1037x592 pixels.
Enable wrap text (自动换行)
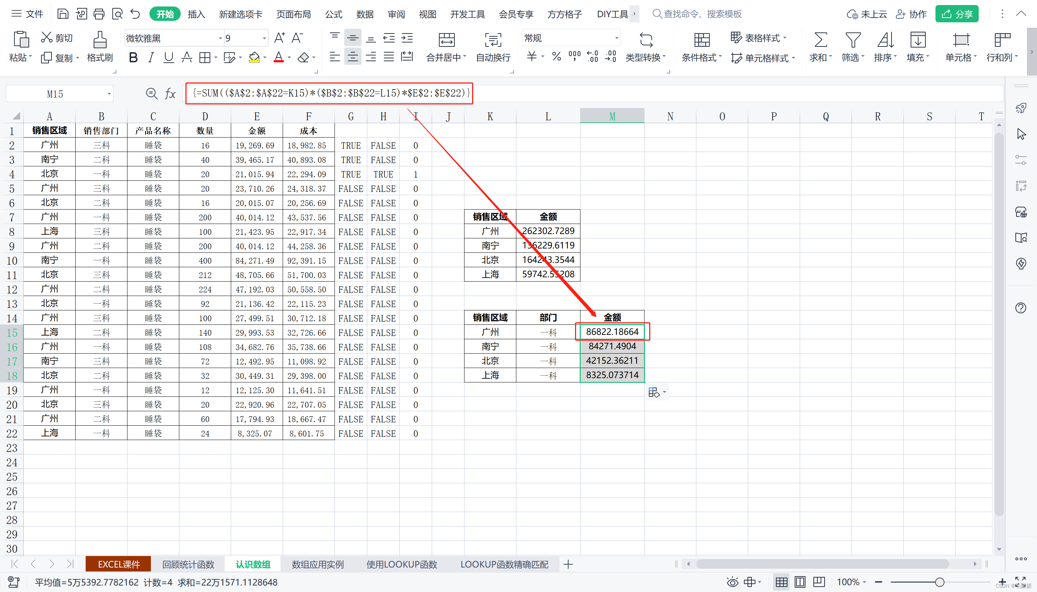[x=493, y=41]
